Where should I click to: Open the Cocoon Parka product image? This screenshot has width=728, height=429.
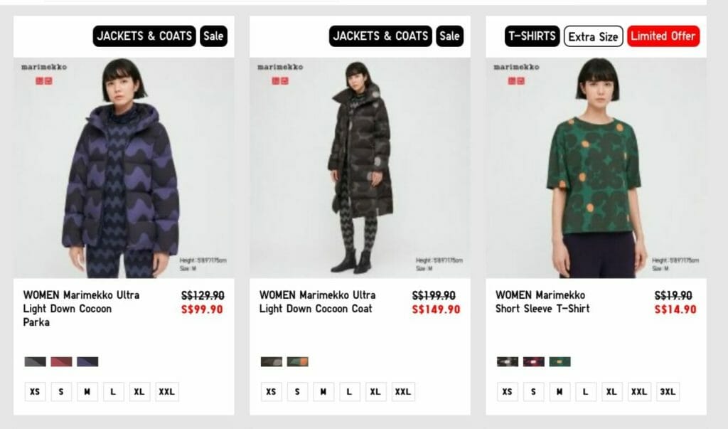click(x=124, y=168)
